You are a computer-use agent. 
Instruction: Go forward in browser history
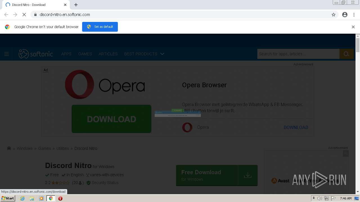[15, 15]
